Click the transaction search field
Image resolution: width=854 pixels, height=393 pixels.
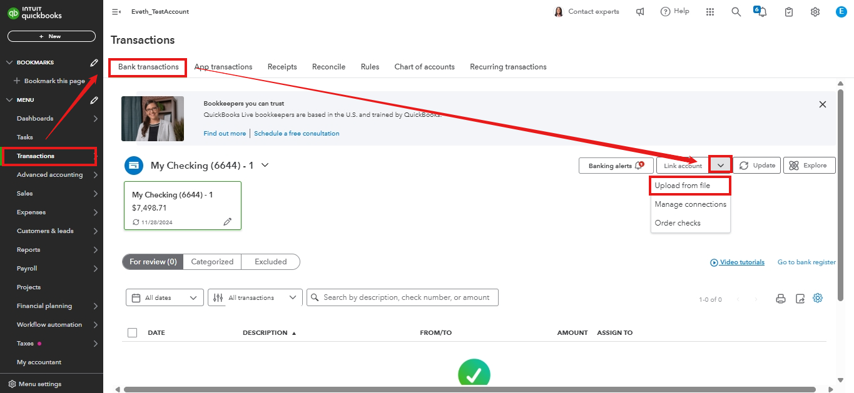click(x=402, y=297)
